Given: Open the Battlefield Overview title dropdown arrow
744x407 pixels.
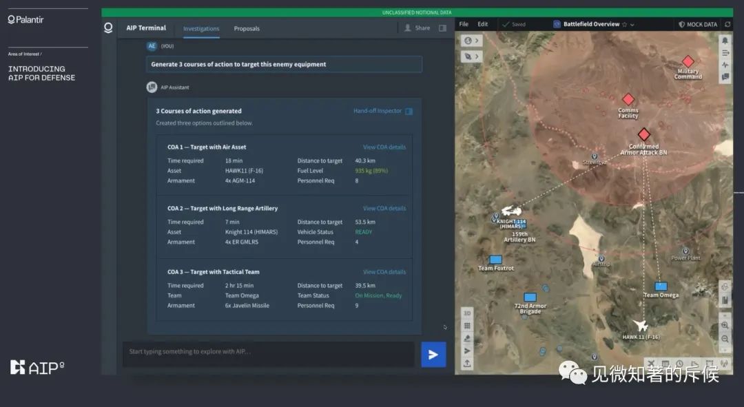Looking at the screenshot, I should point(632,25).
